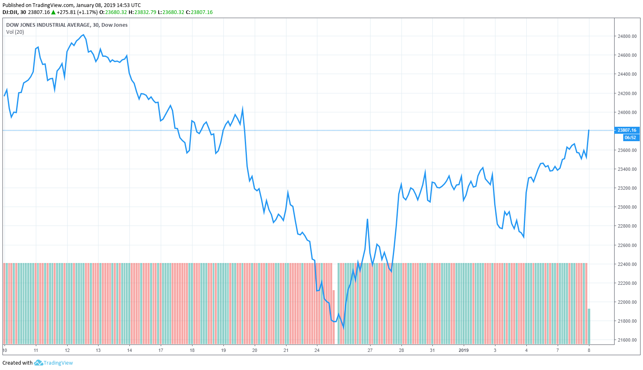
Task: Click the TradingView cloud logo icon
Action: (x=38, y=363)
